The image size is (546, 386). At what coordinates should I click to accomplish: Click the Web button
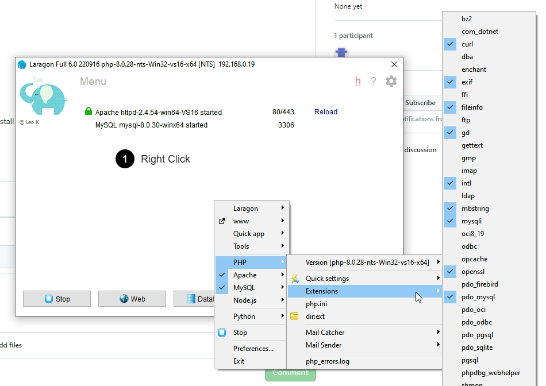tap(132, 299)
